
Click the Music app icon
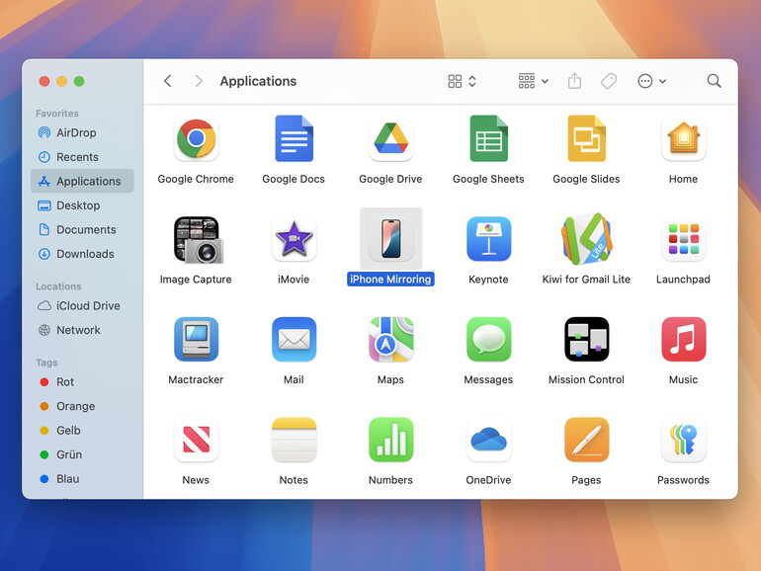click(x=683, y=340)
